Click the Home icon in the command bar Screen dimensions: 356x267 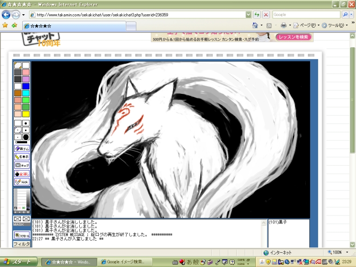(x=255, y=25)
